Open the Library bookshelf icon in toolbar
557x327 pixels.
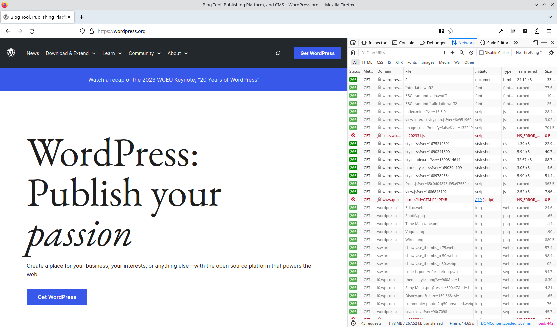click(x=513, y=31)
